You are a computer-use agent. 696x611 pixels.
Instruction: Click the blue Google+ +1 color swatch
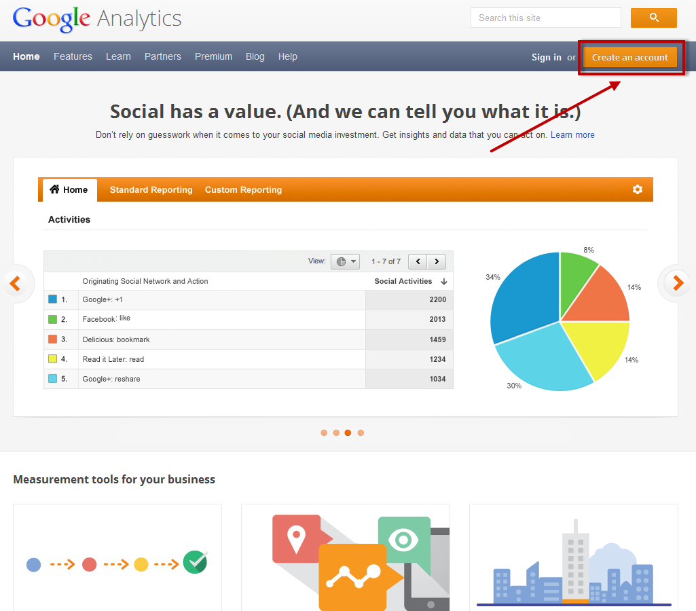tap(52, 299)
